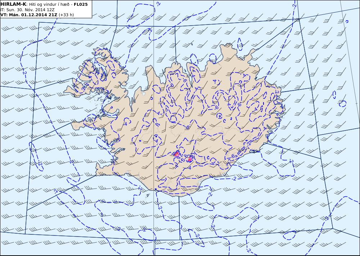Viewport: 360px width, 256px height.
Task: Click the eastern red temperature contour spot
Action: point(190,159)
